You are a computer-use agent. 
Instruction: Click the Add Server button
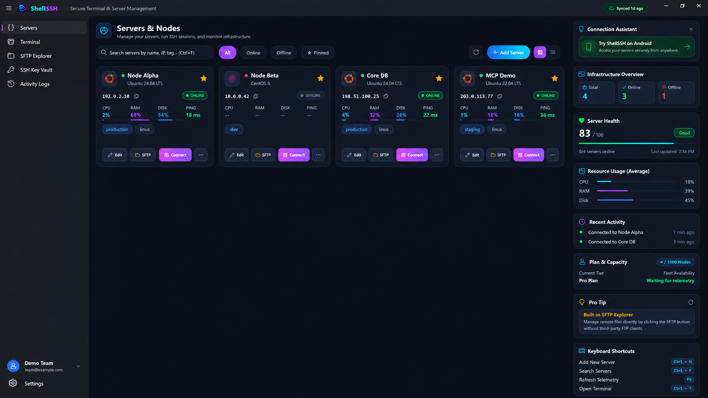click(x=508, y=52)
